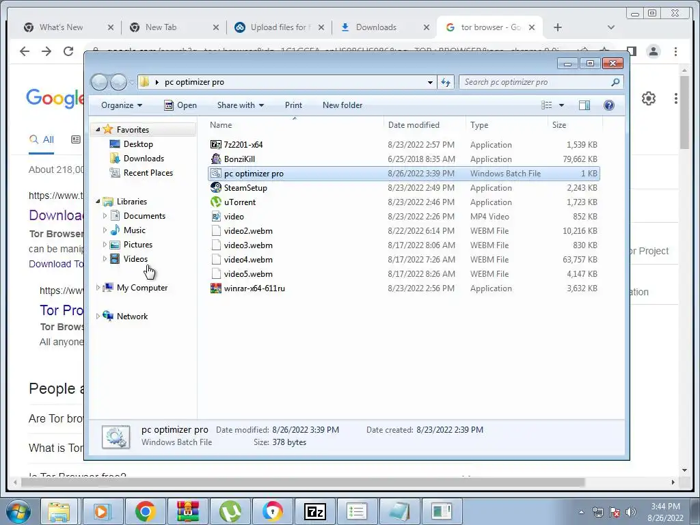Select the video MP4 file icon

215,216
